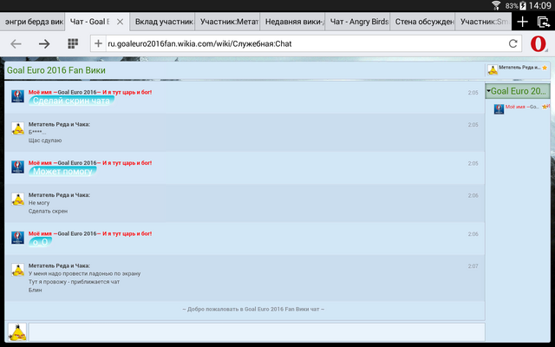Click the Euro 2016 avatar in user list
The height and width of the screenshot is (347, 555).
pos(499,109)
